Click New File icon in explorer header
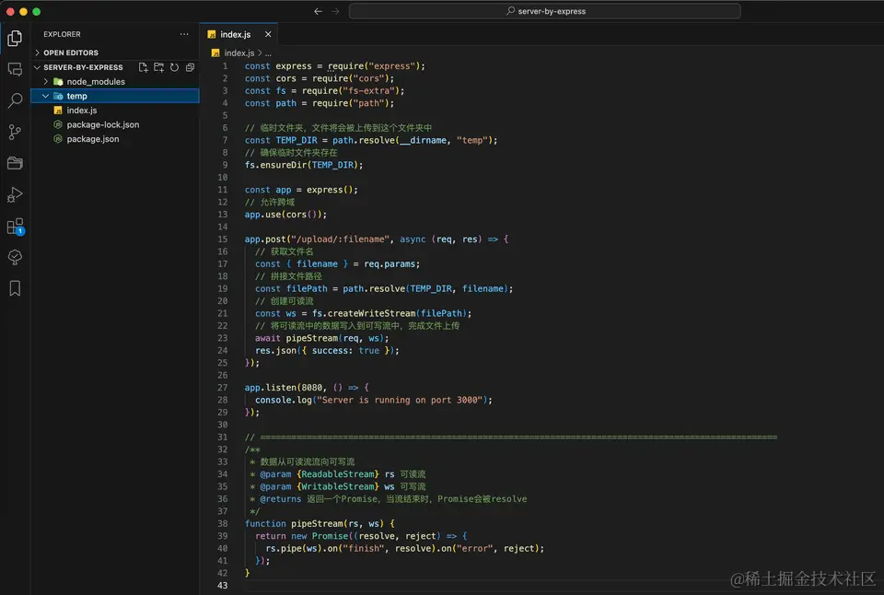This screenshot has height=595, width=884. 144,67
